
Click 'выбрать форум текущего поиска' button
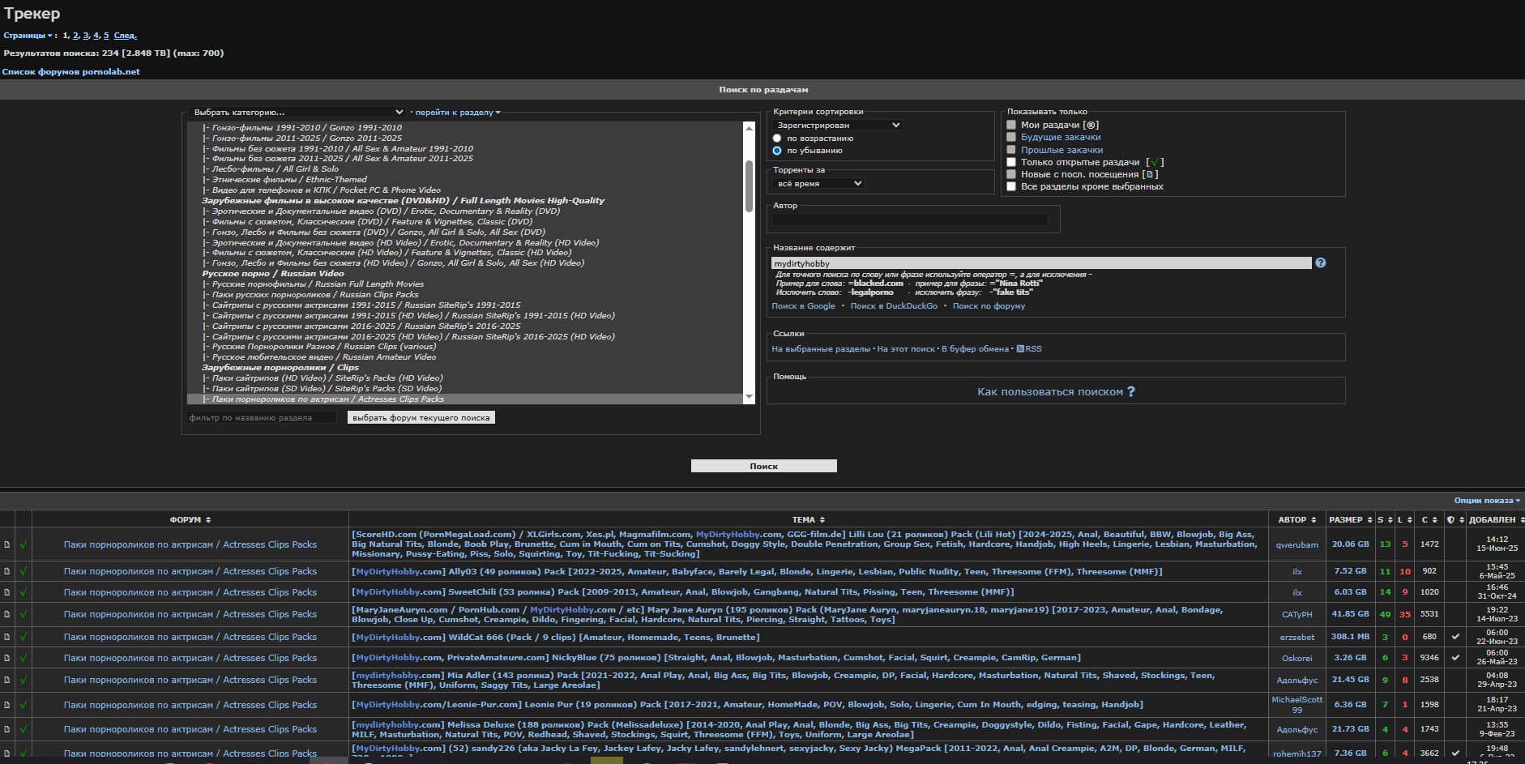pos(421,418)
